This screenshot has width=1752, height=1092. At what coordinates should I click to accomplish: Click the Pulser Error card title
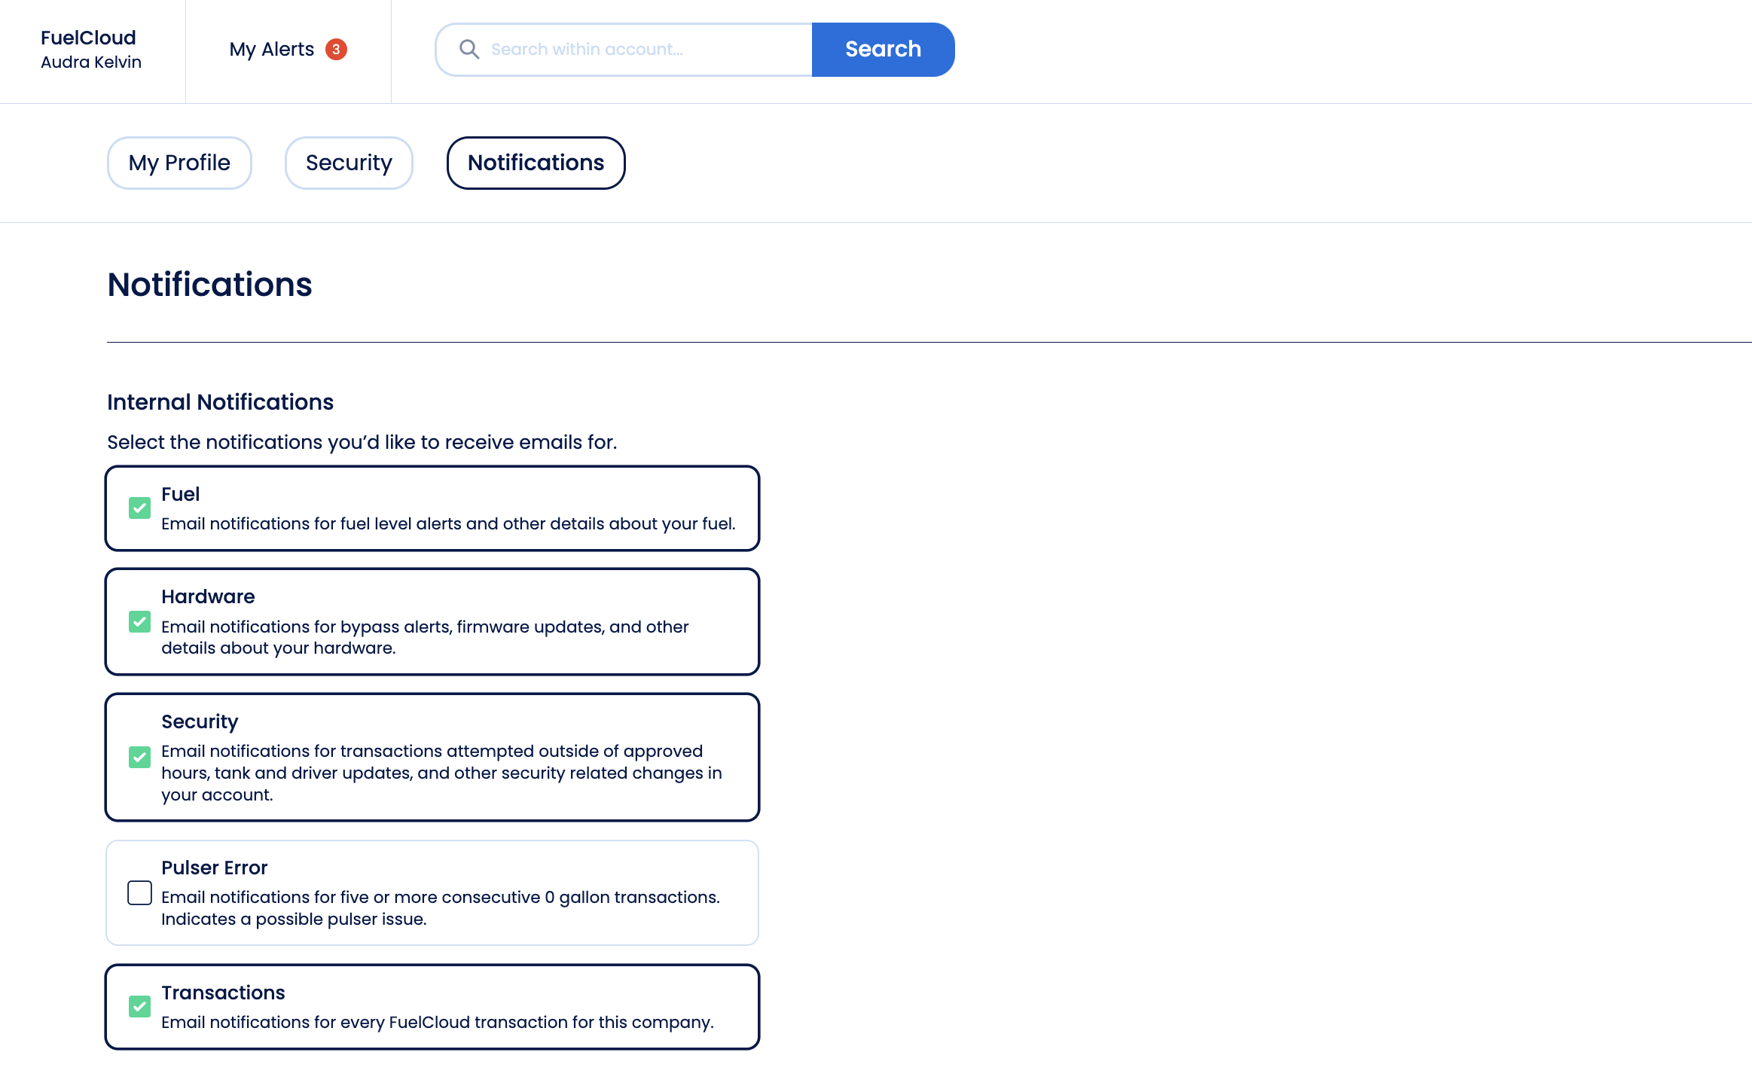[215, 868]
